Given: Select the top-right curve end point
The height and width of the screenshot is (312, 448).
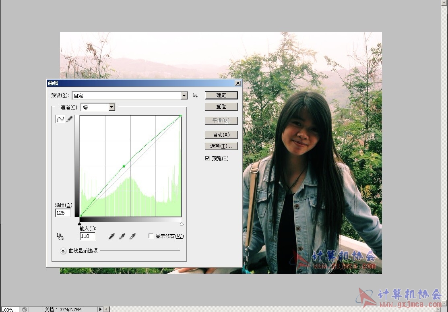Looking at the screenshot, I should click(181, 116).
